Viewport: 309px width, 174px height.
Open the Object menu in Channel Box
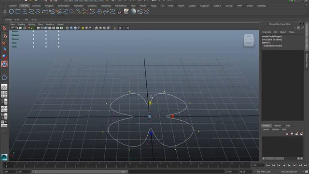(x=283, y=32)
